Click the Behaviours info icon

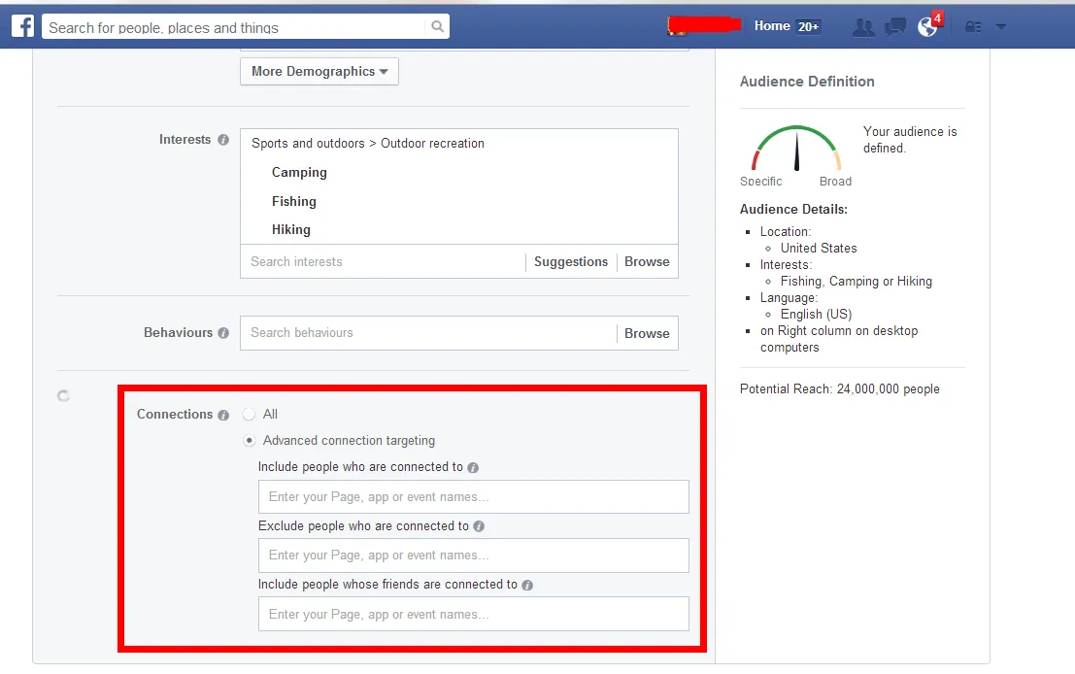pyautogui.click(x=222, y=333)
